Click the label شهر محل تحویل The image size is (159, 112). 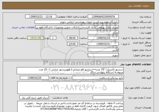click(x=142, y=55)
